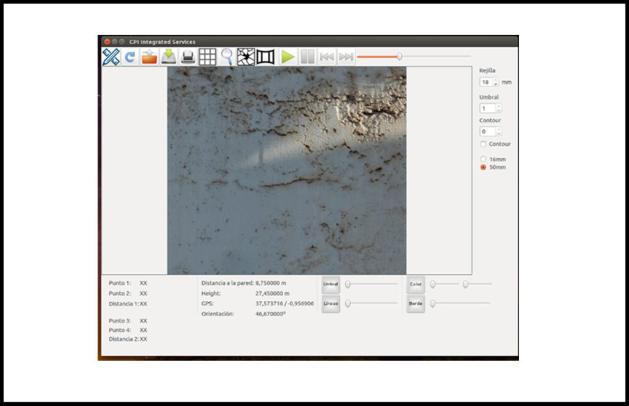Image resolution: width=629 pixels, height=406 pixels.
Task: Click the Punto 2 label
Action: (120, 293)
